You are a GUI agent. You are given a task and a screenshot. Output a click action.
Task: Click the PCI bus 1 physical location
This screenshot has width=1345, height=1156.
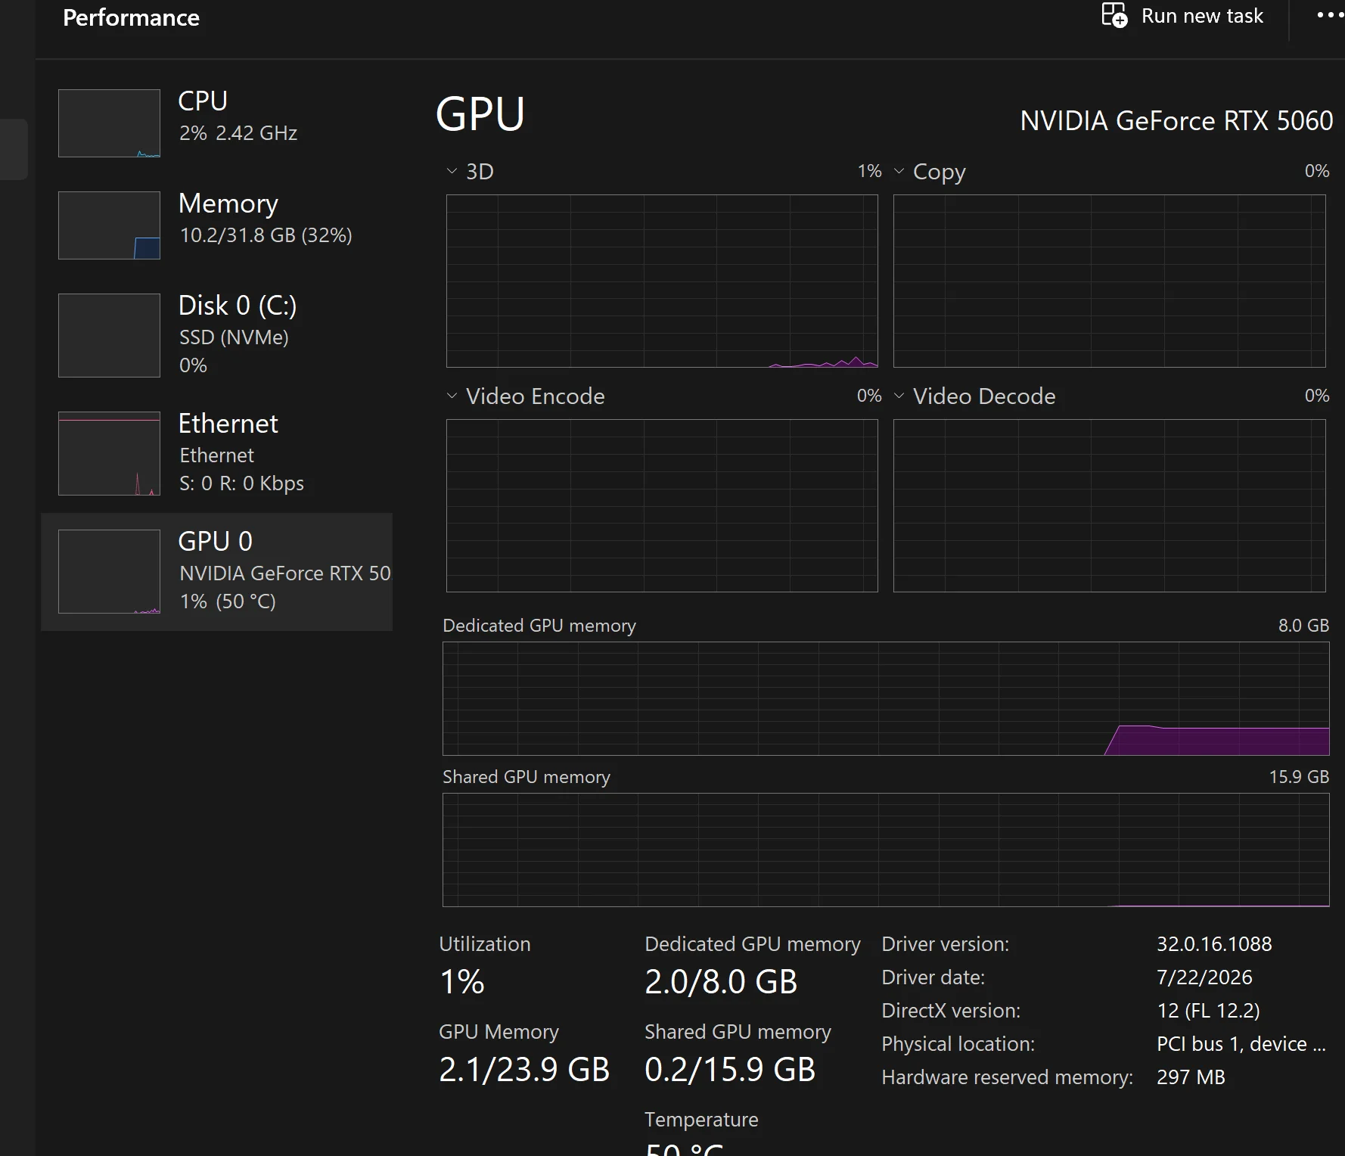click(x=1241, y=1044)
